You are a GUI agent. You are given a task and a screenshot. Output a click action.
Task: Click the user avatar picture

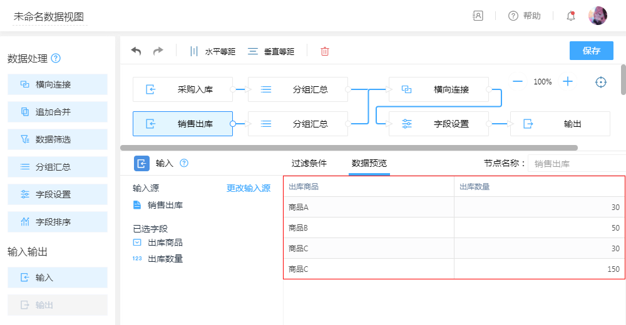click(597, 16)
